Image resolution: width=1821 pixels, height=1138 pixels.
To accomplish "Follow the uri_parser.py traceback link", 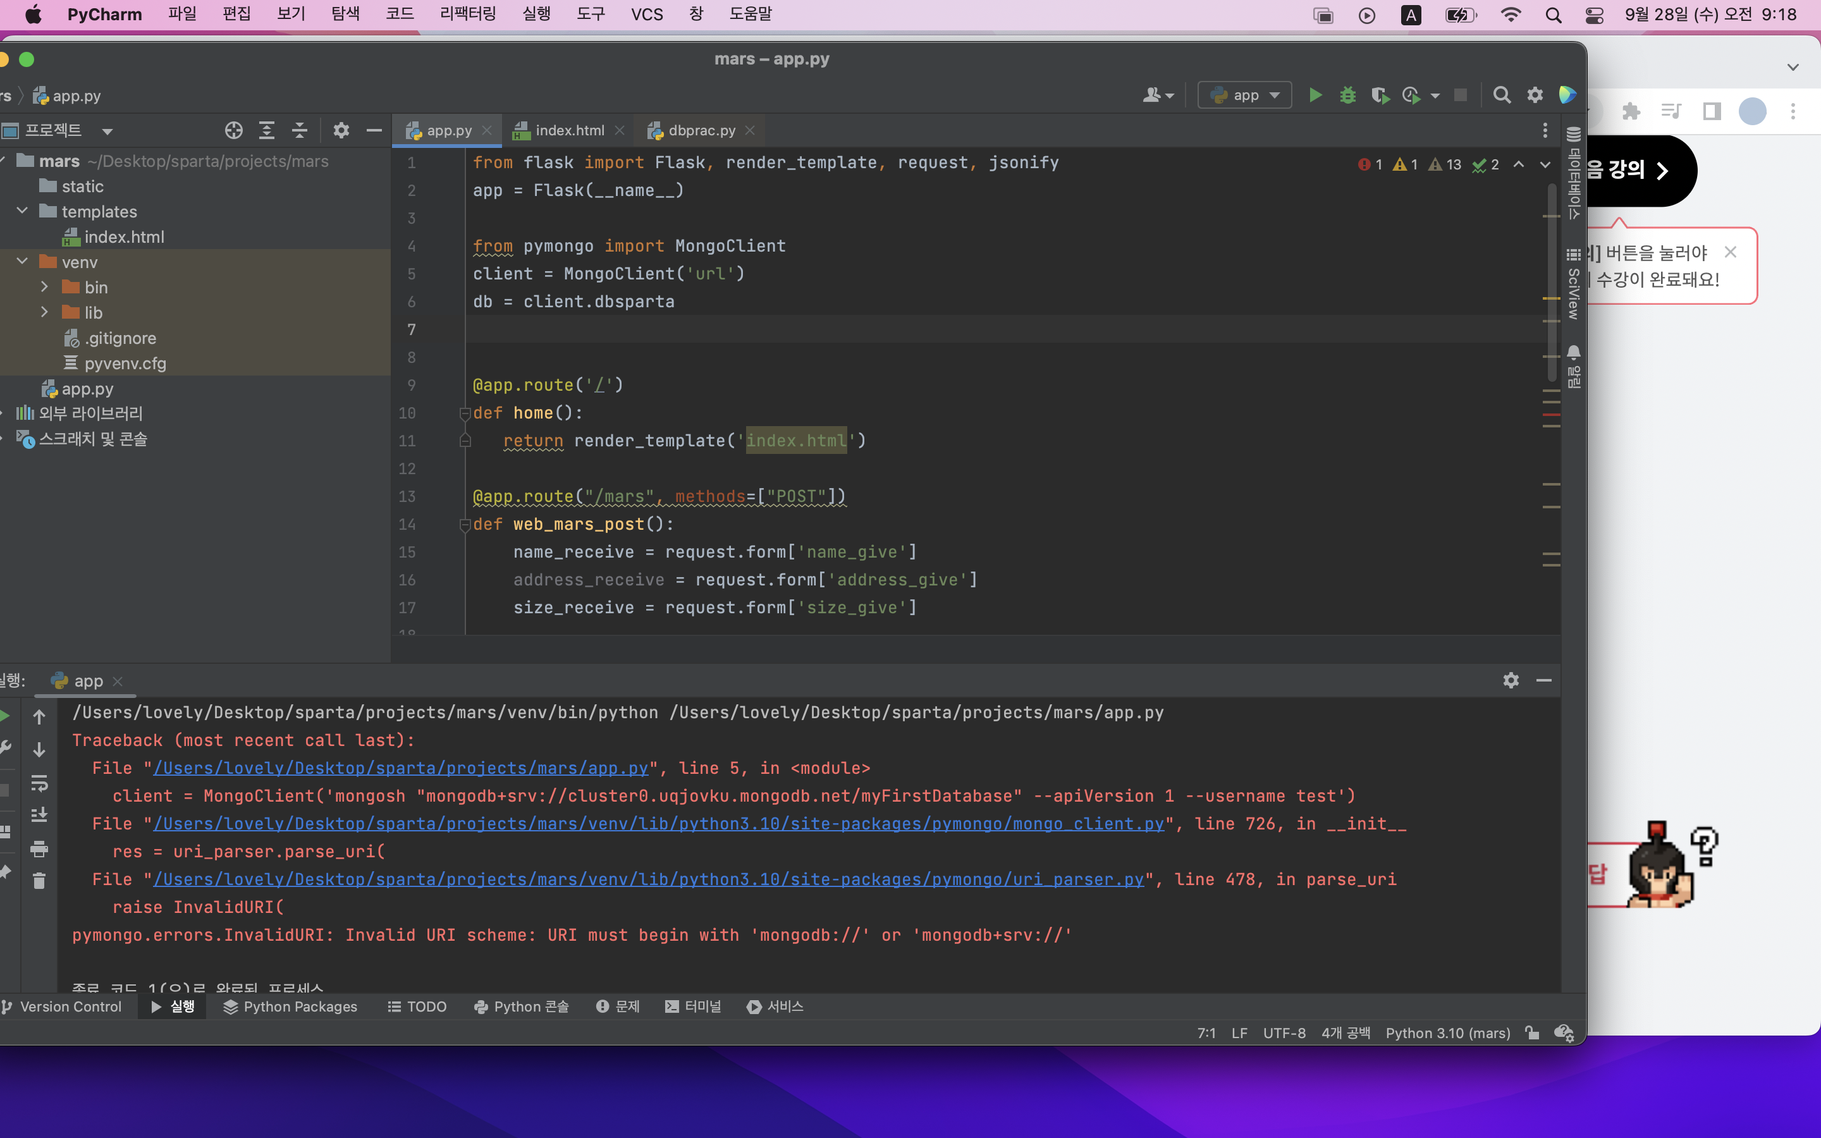I will coord(649,879).
